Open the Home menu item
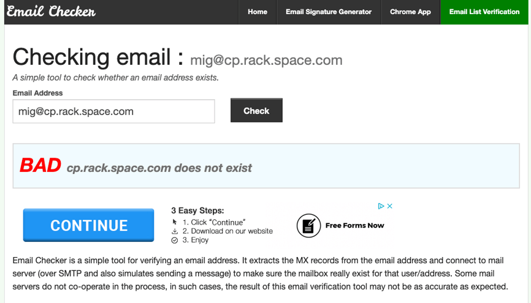Viewport: 531px width, 303px height. (258, 12)
